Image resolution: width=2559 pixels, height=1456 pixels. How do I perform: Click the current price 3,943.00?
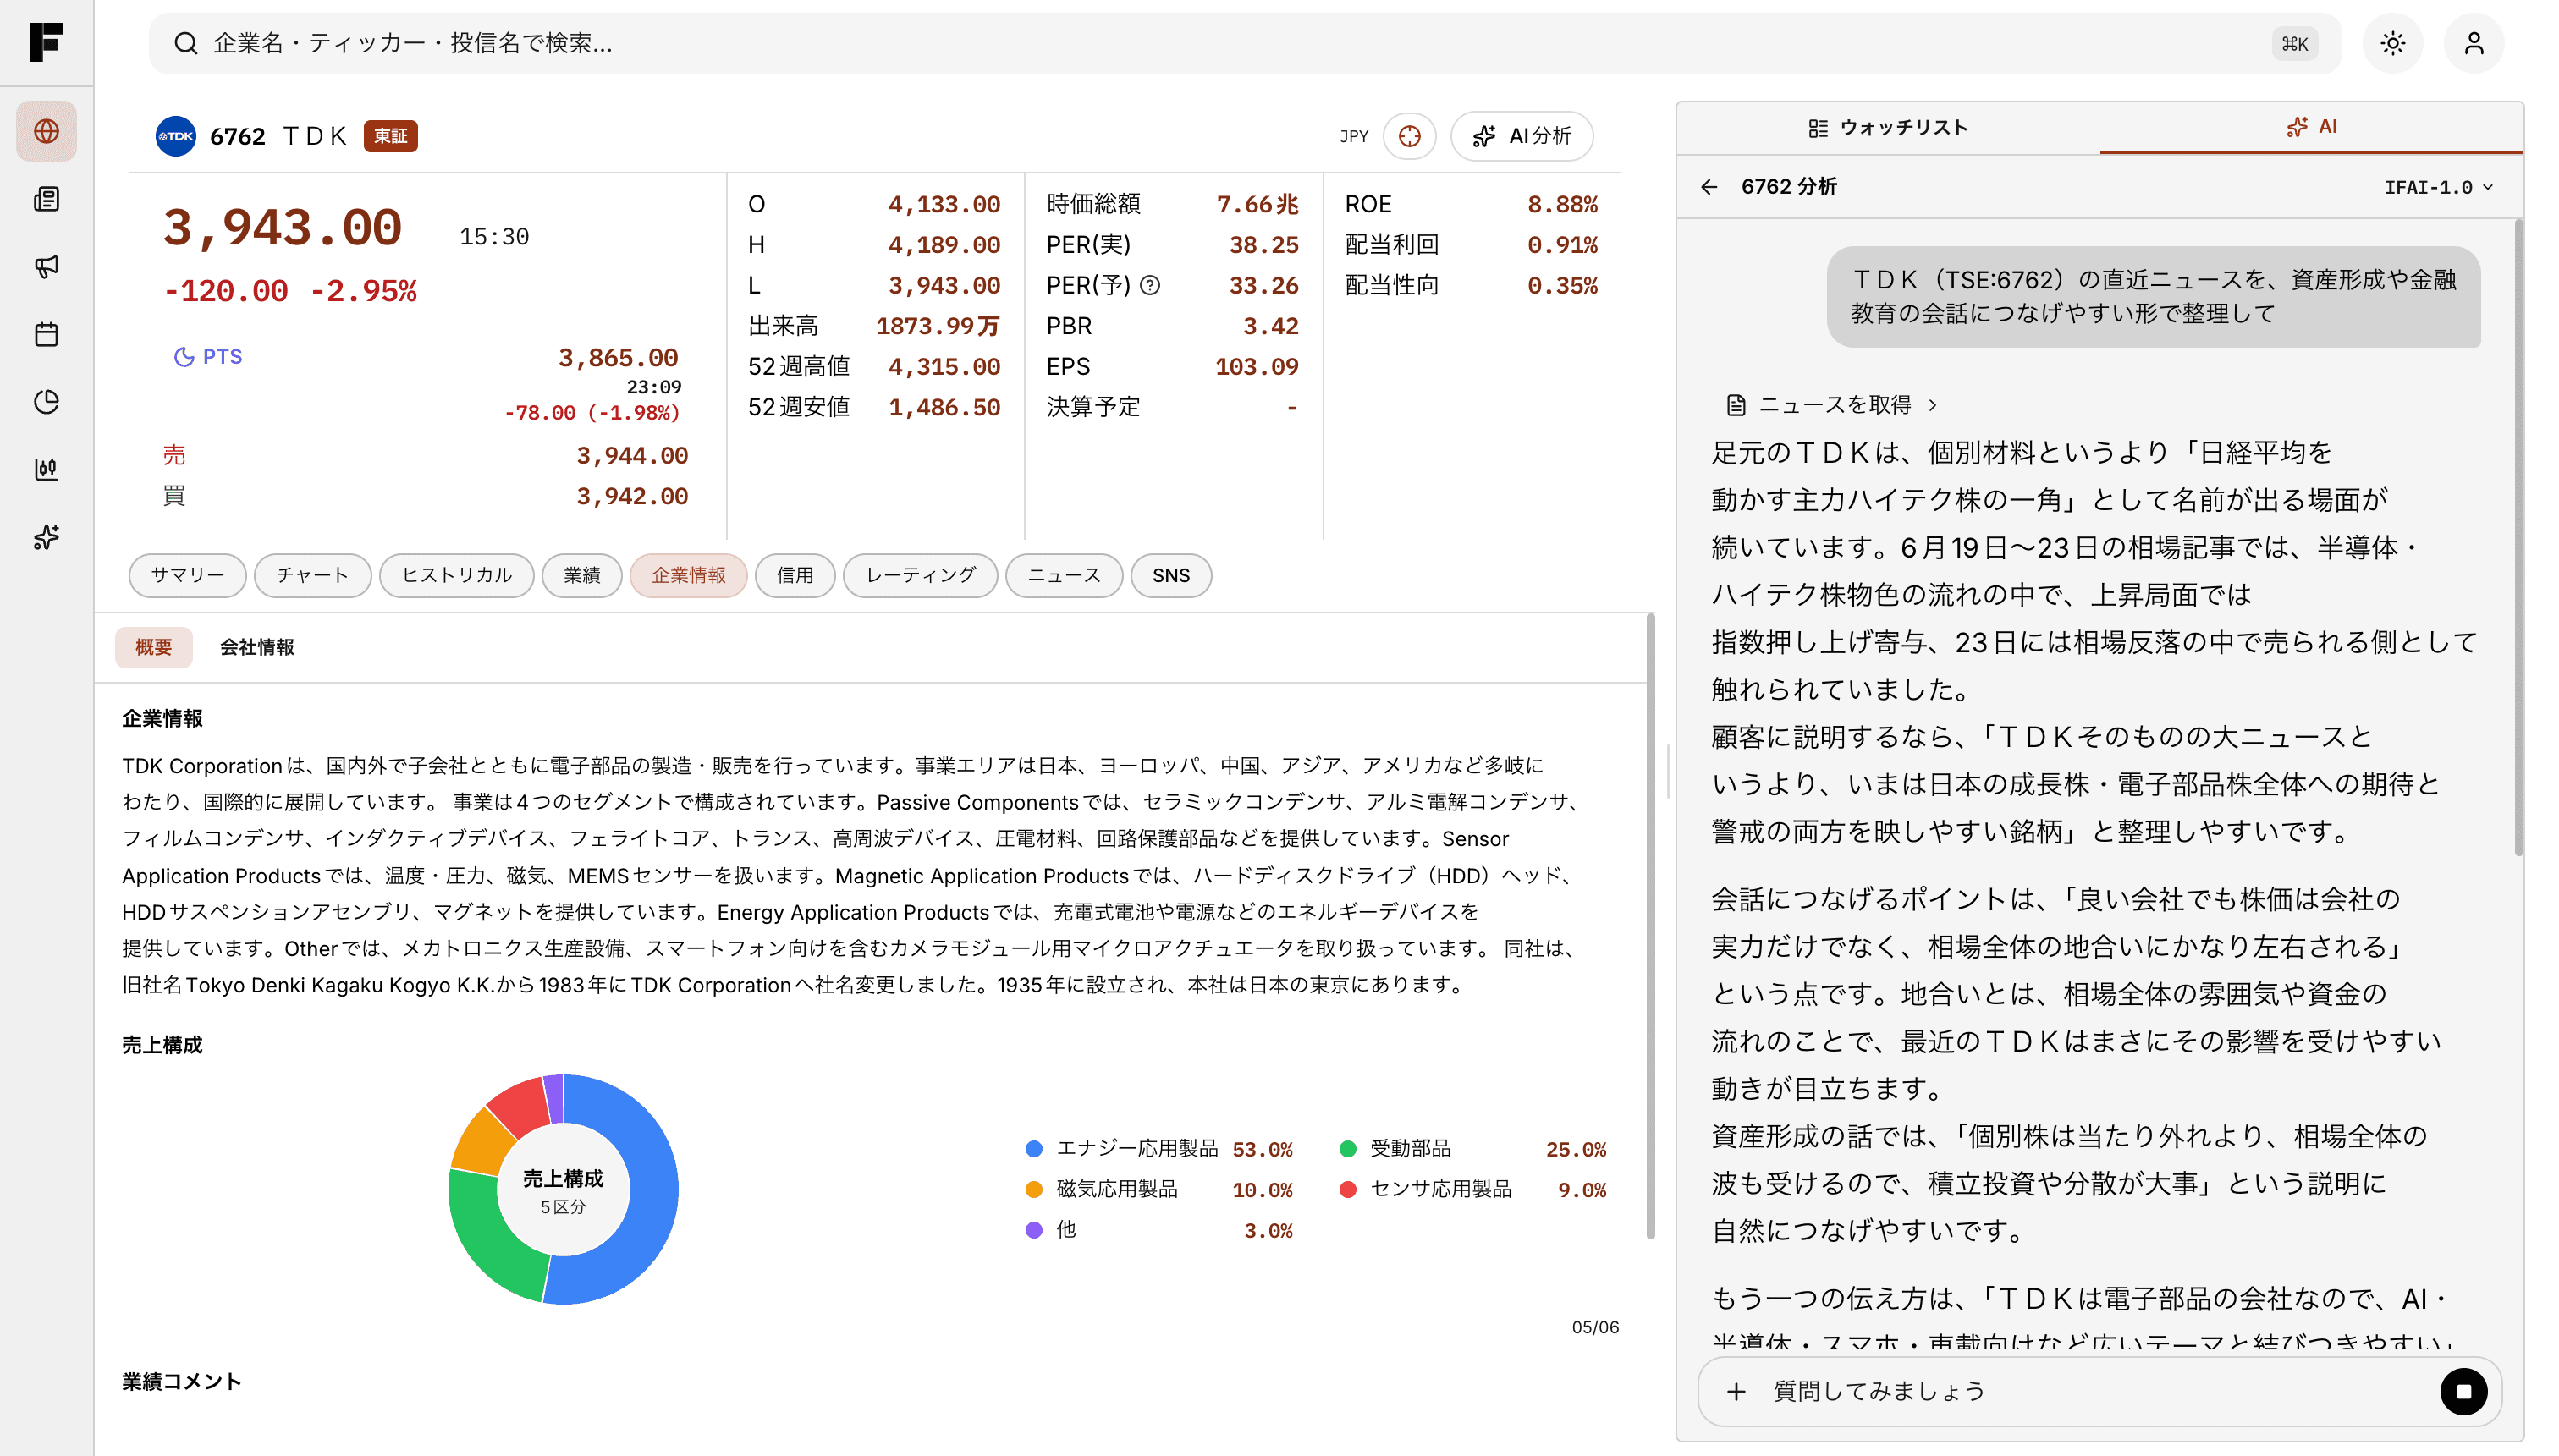[282, 228]
